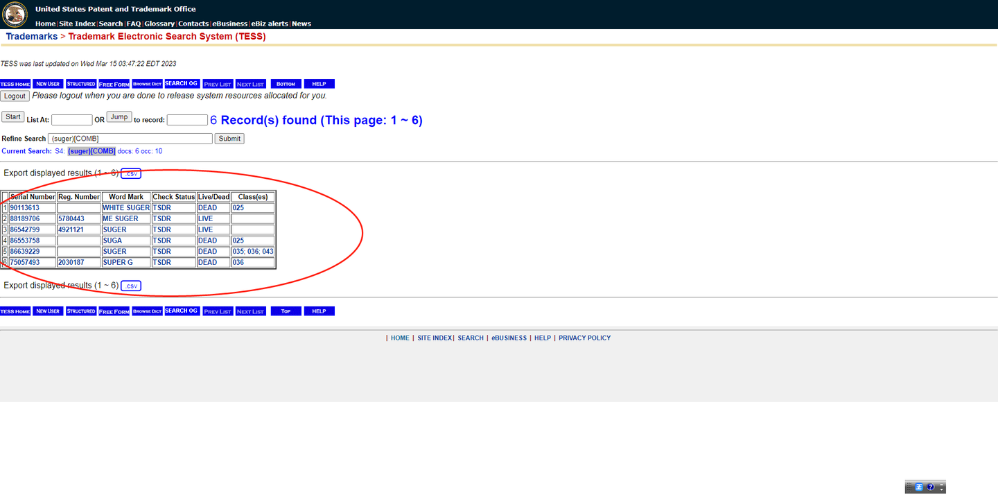The width and height of the screenshot is (998, 504).
Task: Open News in the header menu
Action: coord(301,24)
